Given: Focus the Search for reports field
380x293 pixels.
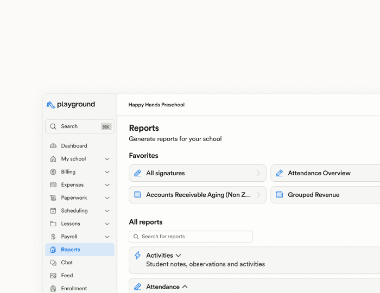Looking at the screenshot, I should coord(191,237).
